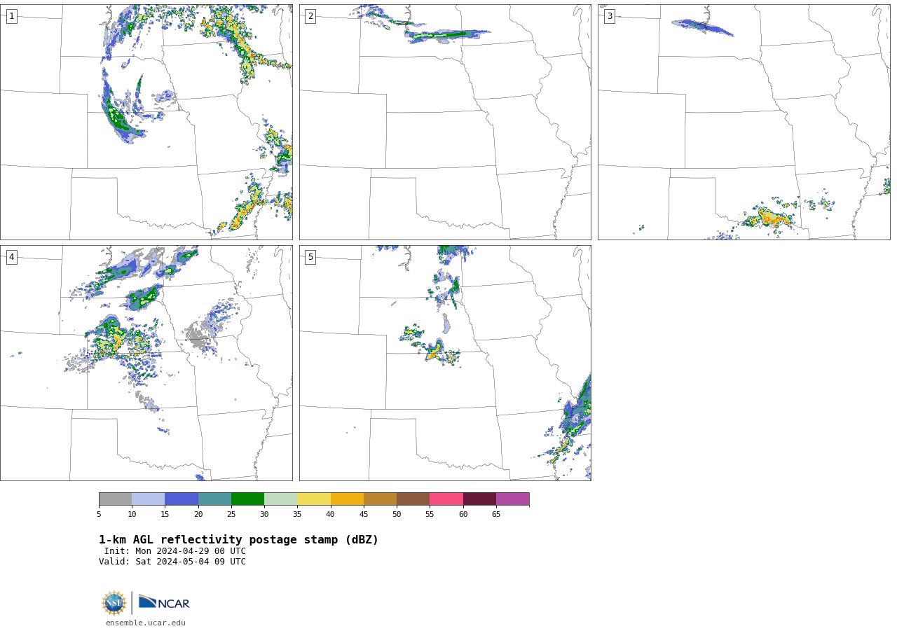
Task: Click the NSF logo icon
Action: click(x=114, y=603)
